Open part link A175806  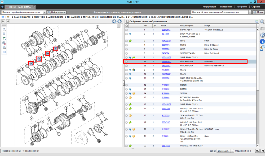tap(165, 70)
